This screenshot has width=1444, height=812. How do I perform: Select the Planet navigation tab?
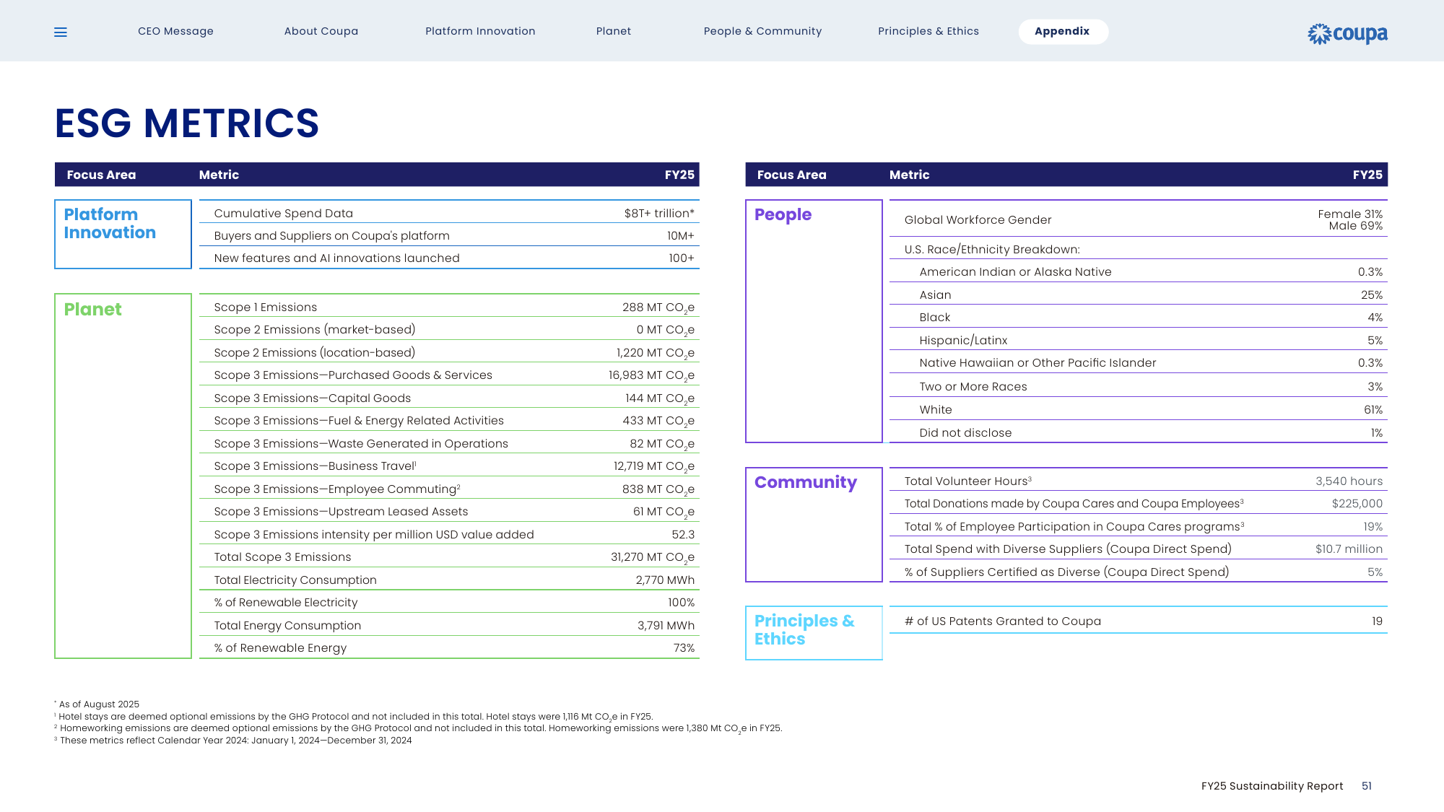tap(614, 31)
